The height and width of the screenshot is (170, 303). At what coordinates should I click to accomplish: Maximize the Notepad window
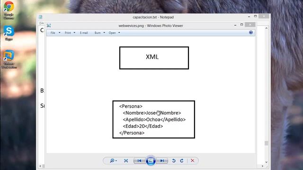pyautogui.click(x=255, y=16)
